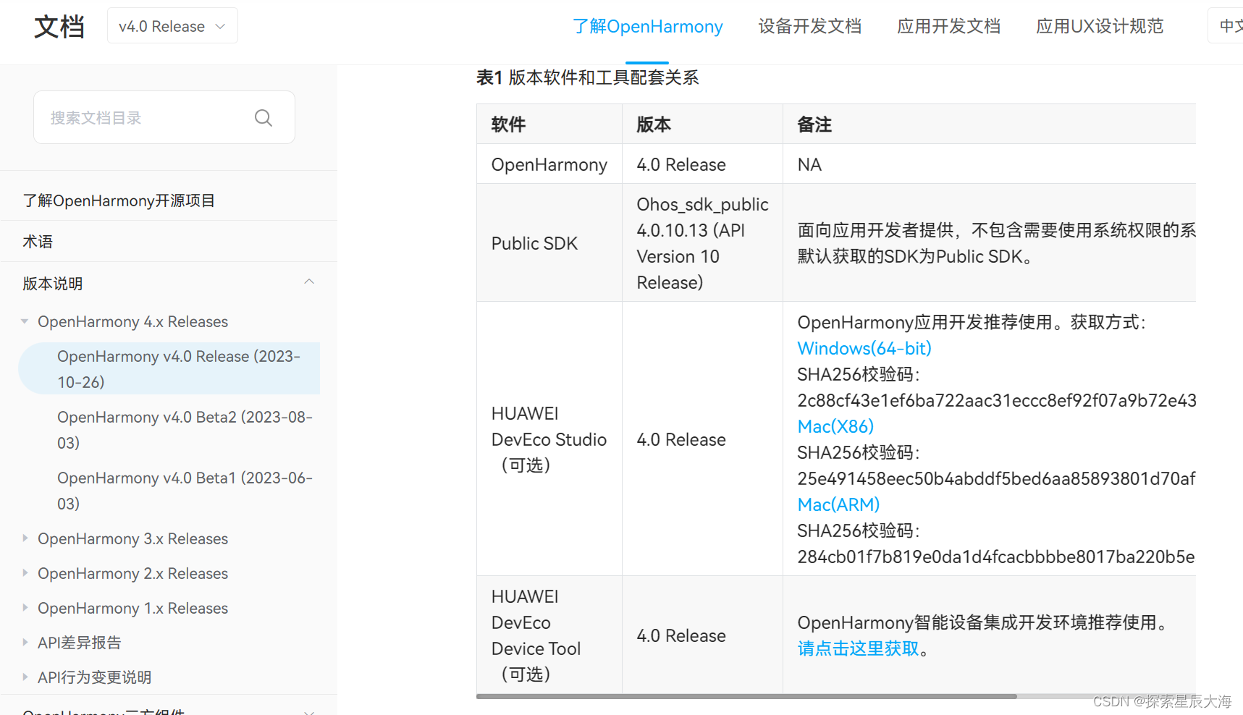The height and width of the screenshot is (715, 1243).
Task: Click SHA256 hash starting 2c88cf43e1
Action: pyautogui.click(x=996, y=400)
